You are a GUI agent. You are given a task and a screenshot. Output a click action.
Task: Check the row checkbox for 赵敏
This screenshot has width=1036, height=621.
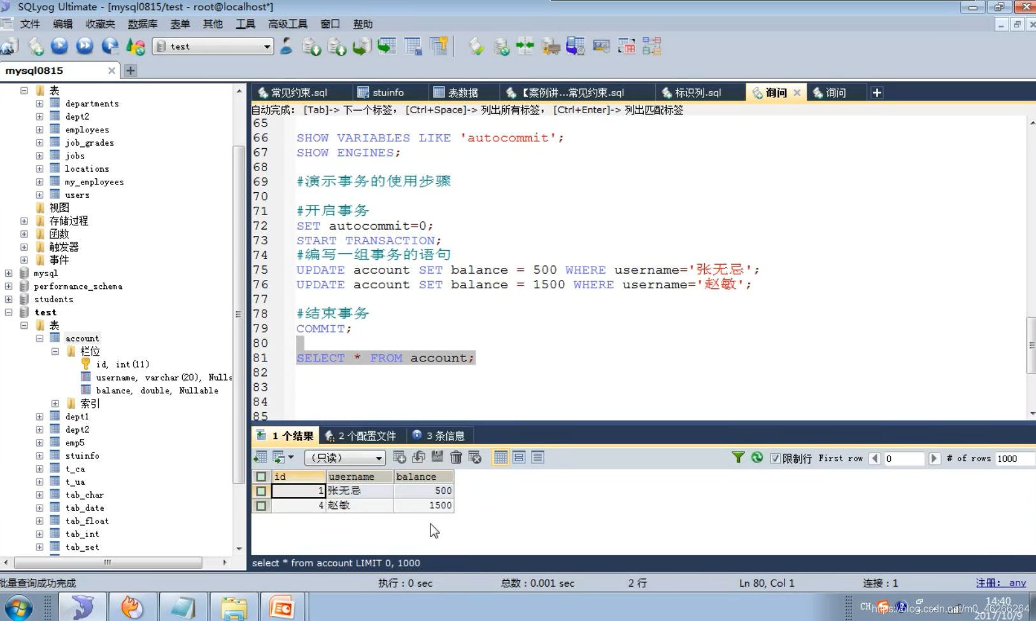pos(261,506)
